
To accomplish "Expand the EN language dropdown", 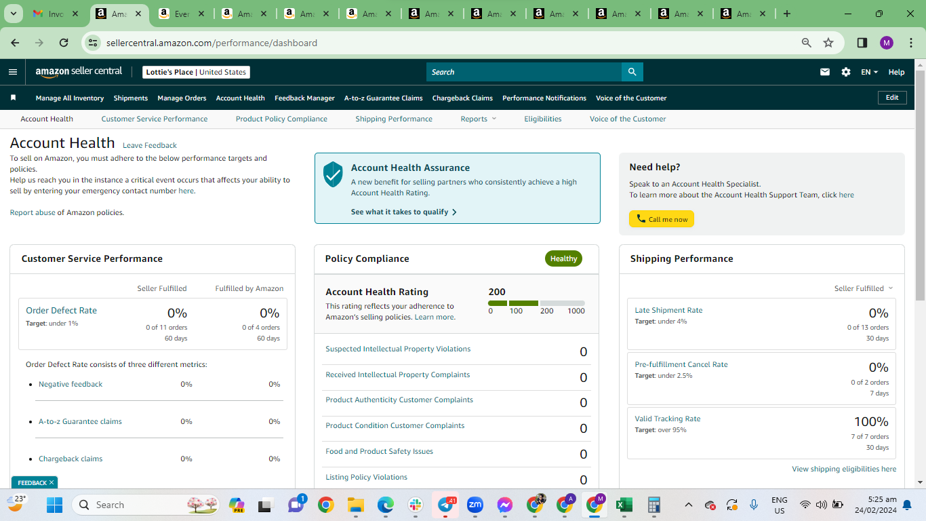I will (869, 72).
